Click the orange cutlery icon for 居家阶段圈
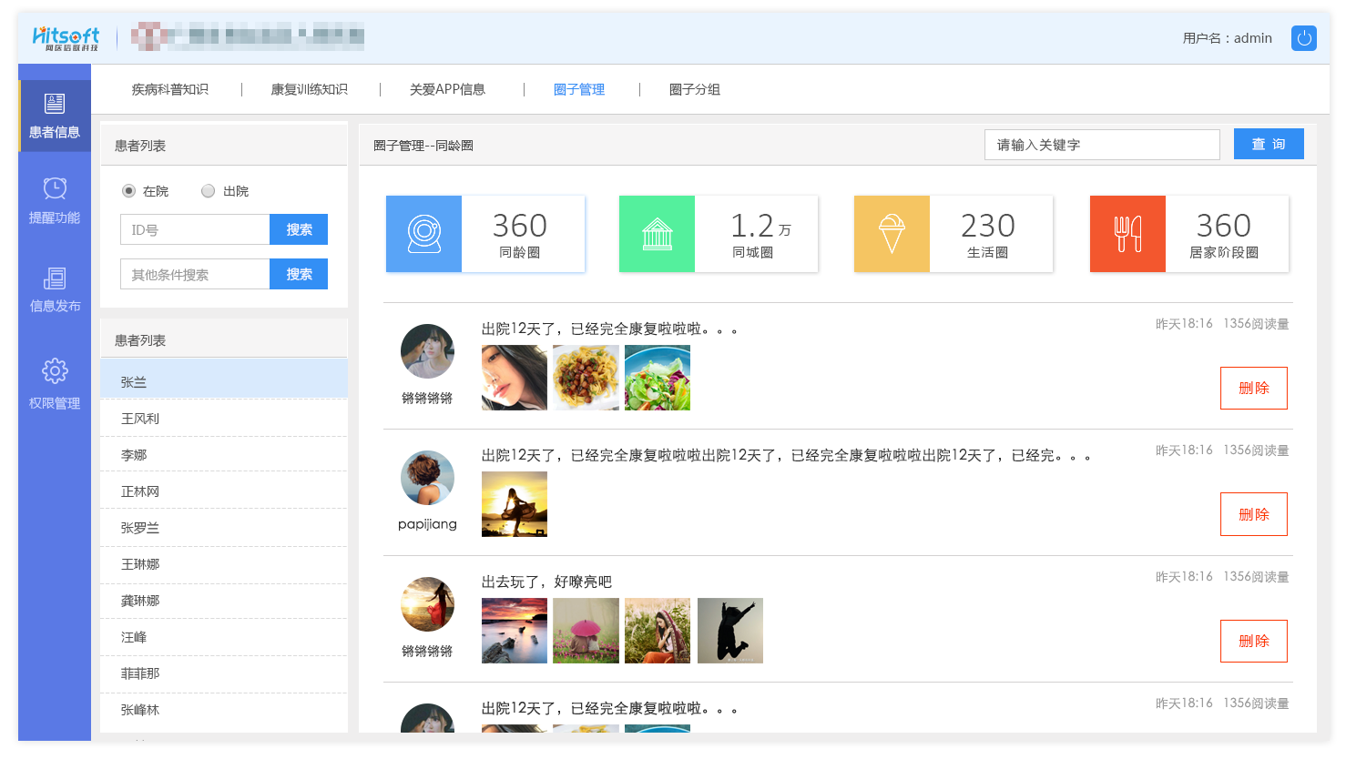This screenshot has height=759, width=1346. point(1127,234)
